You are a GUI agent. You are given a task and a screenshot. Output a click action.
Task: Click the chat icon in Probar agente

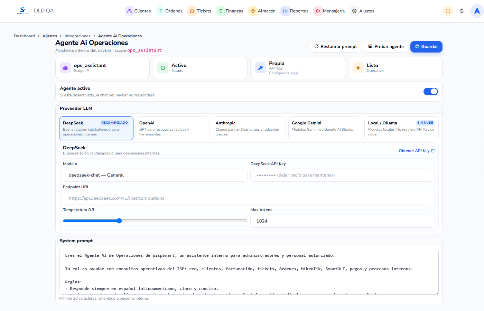(x=370, y=47)
